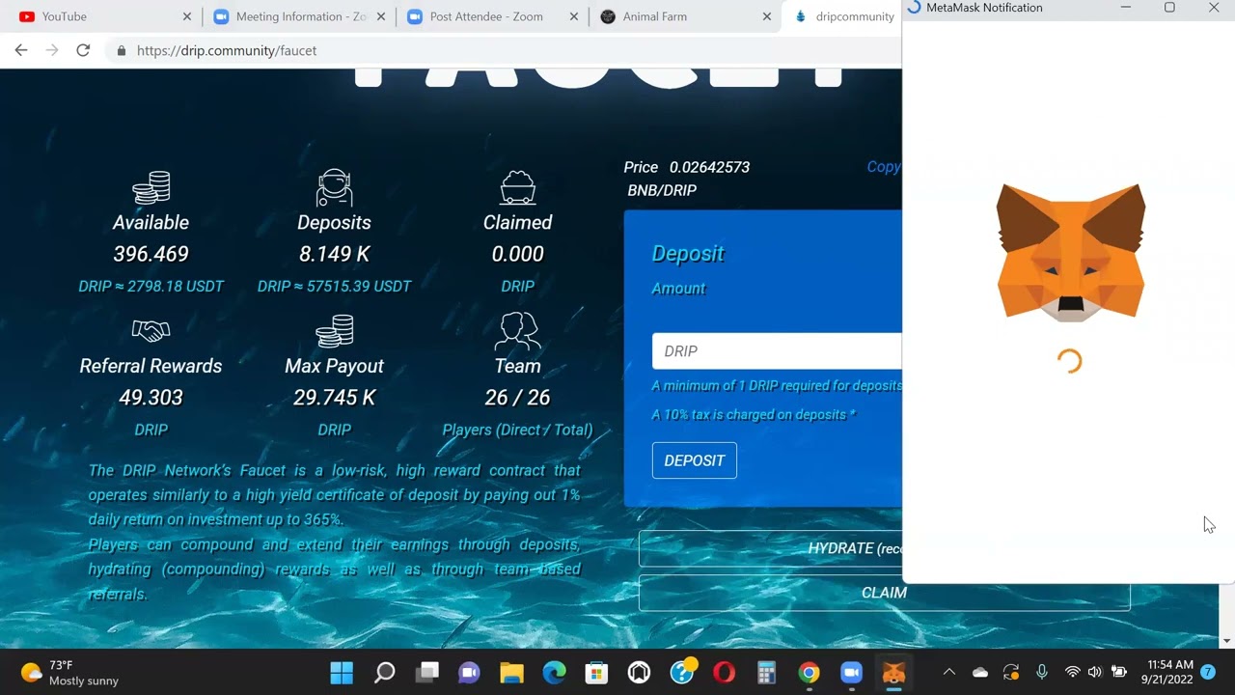Click the Max Payout coins icon
1235x695 pixels.
tap(334, 331)
